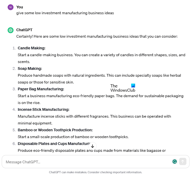Image resolution: width=194 pixels, height=175 pixels.
Task: Click "Disposable Plates and Cups" heading
Action: pos(53,144)
